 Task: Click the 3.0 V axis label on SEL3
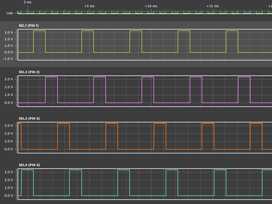click(x=9, y=126)
